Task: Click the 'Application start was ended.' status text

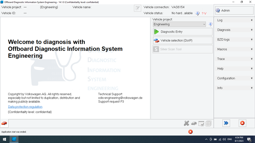Action: click(x=14, y=132)
